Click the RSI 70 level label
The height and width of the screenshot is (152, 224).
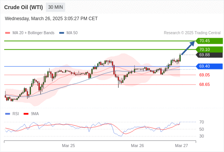tap(202, 122)
